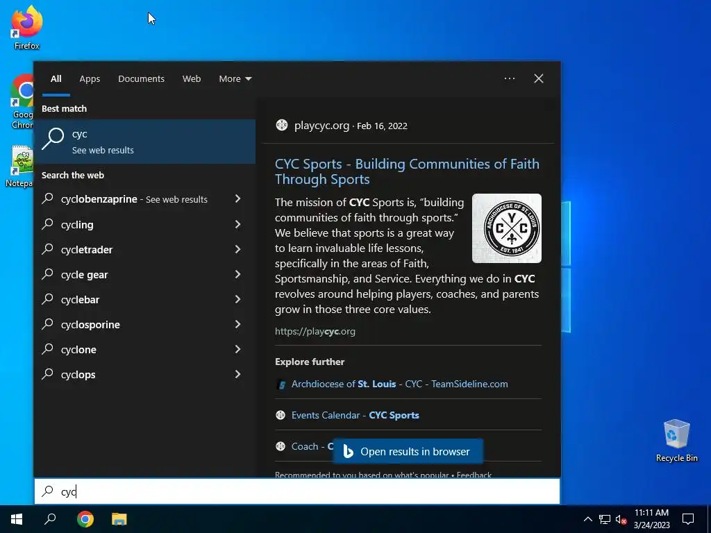Select best match cyc web result

pos(145,142)
